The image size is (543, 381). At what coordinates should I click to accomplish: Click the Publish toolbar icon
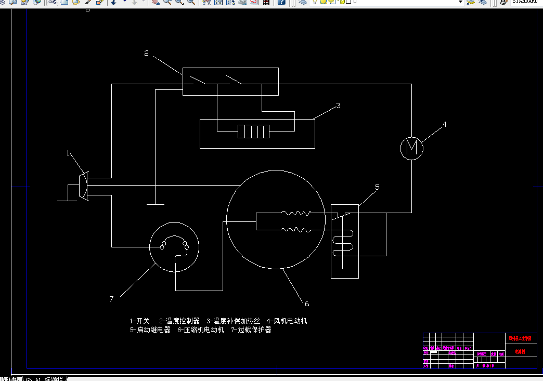[24, 2]
